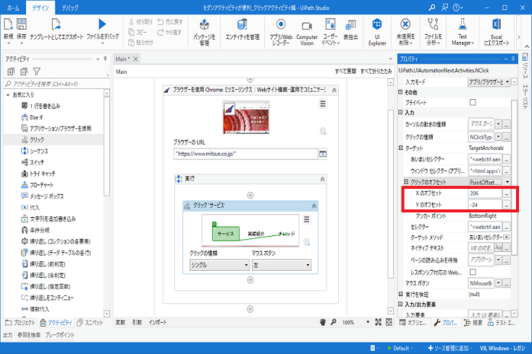The image size is (532, 354).
Task: Click Collapse All (すべて折りたたみ)
Action: click(376, 71)
